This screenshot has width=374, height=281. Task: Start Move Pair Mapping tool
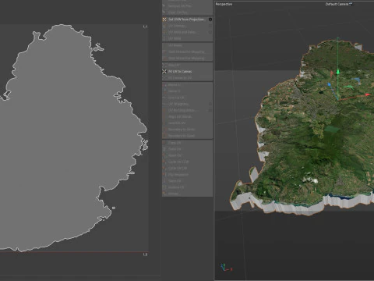186,59
